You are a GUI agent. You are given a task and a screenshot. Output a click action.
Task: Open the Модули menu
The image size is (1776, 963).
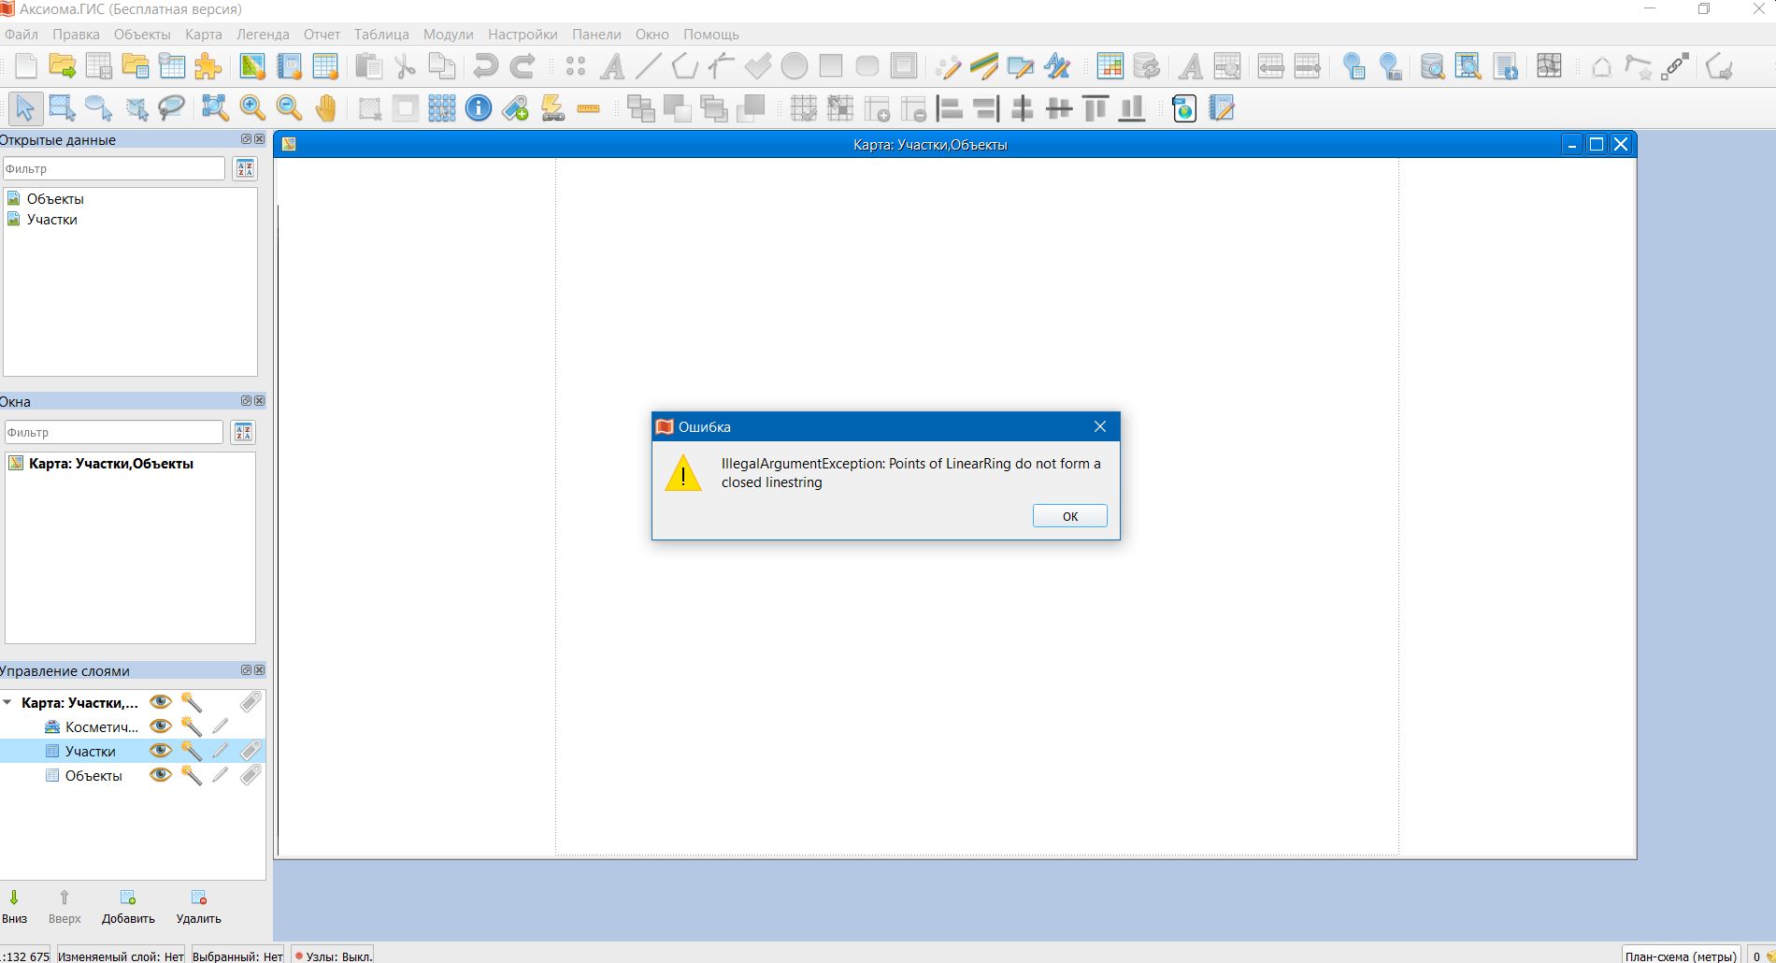[448, 35]
